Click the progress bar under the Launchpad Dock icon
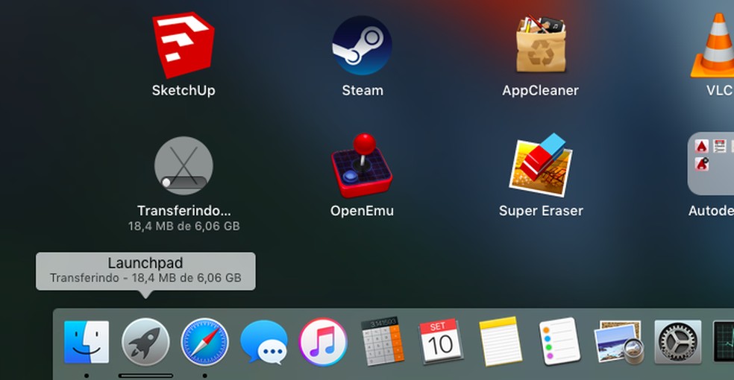The height and width of the screenshot is (380, 734). click(x=145, y=376)
